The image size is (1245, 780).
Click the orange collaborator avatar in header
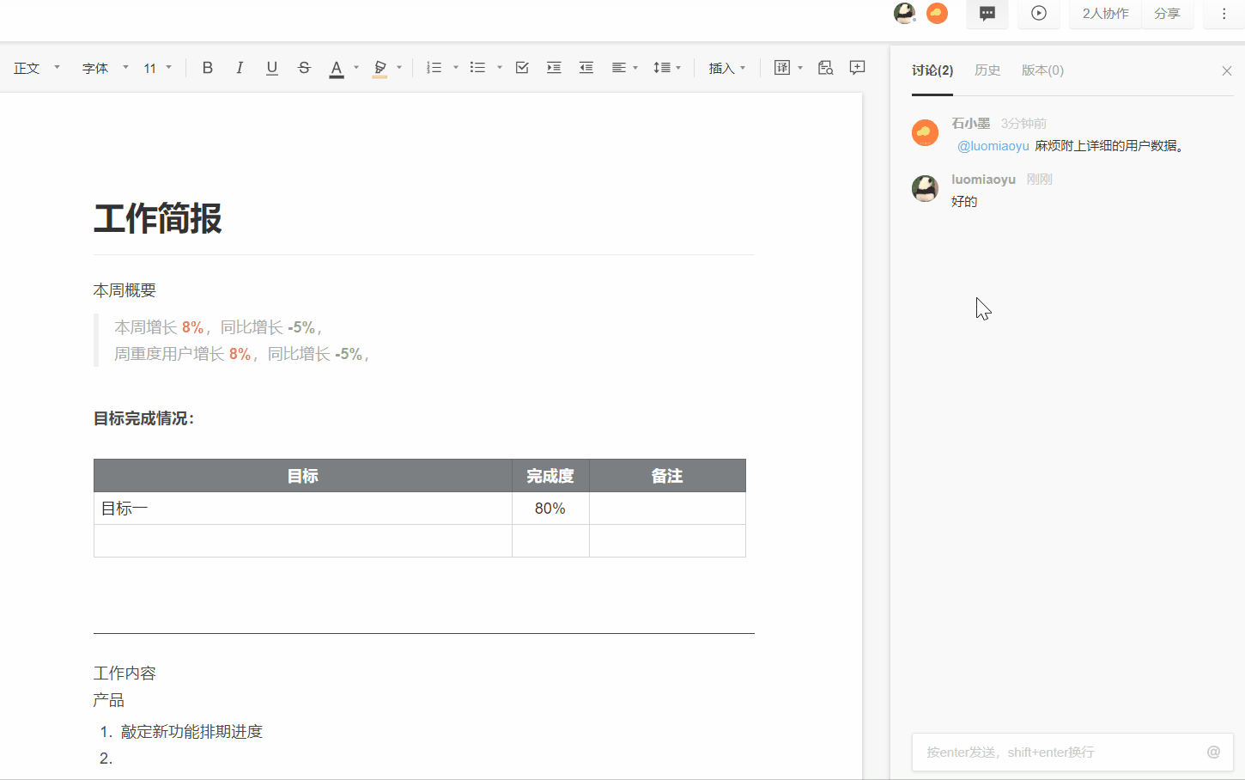point(937,13)
